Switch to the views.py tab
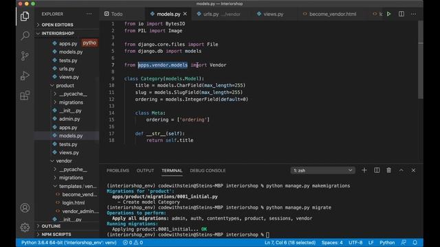 point(270,14)
